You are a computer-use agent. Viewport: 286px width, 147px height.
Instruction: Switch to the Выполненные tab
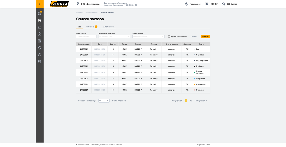tap(108, 27)
